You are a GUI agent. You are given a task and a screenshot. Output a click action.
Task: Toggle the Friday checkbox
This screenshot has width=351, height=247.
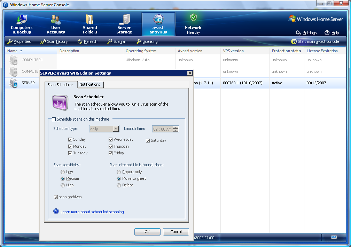(111, 153)
